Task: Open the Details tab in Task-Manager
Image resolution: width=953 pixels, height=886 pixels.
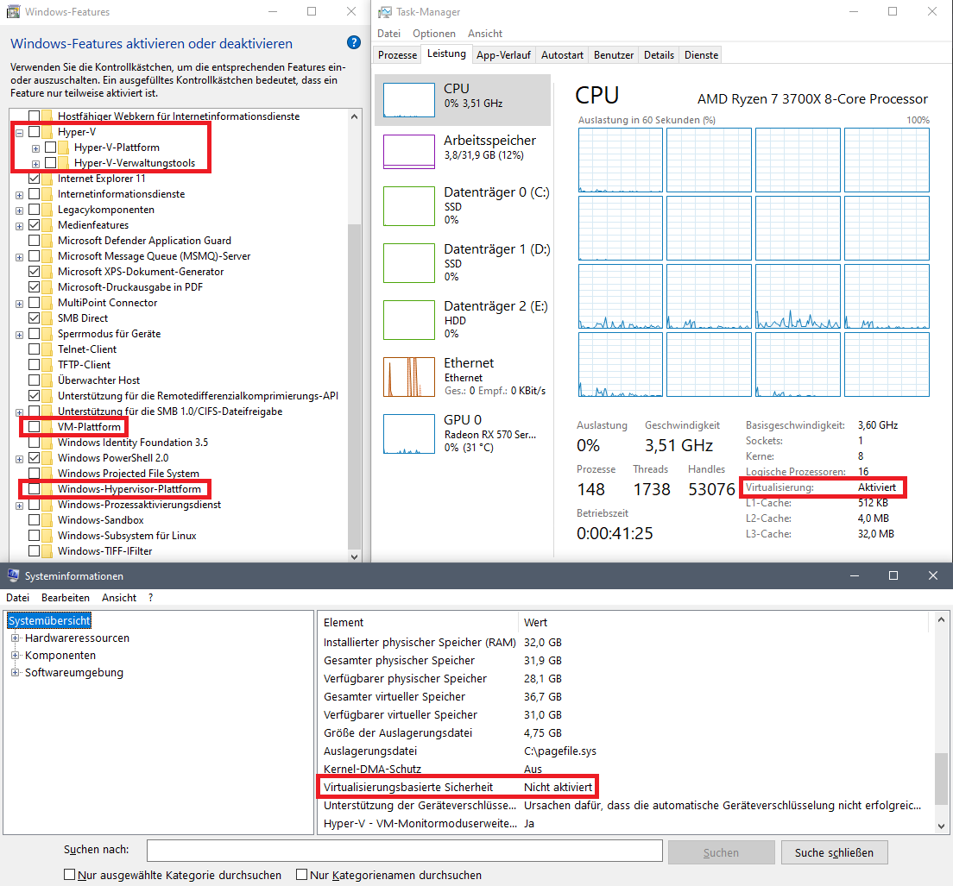Action: 659,55
